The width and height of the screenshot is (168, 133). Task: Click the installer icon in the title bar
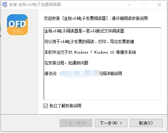5,5
